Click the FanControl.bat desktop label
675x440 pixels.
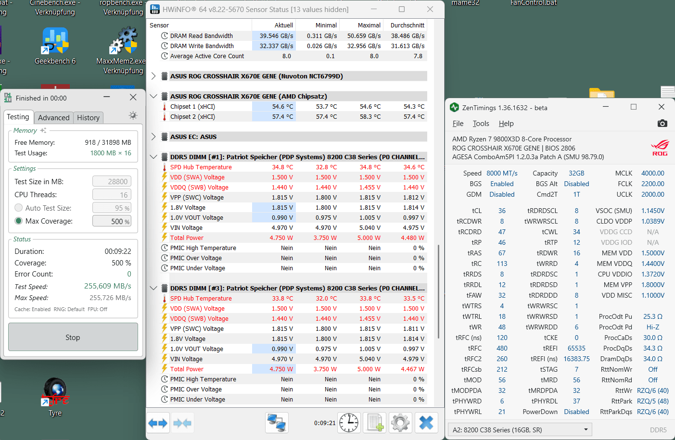[x=534, y=3]
